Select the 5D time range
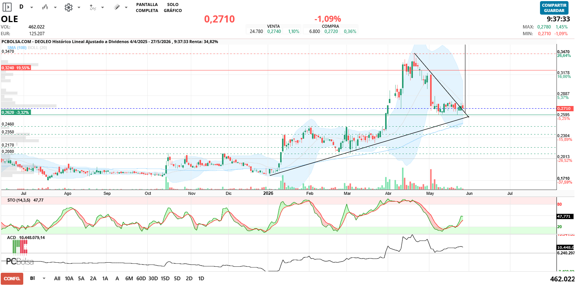The height and width of the screenshot is (287, 576). tap(177, 278)
